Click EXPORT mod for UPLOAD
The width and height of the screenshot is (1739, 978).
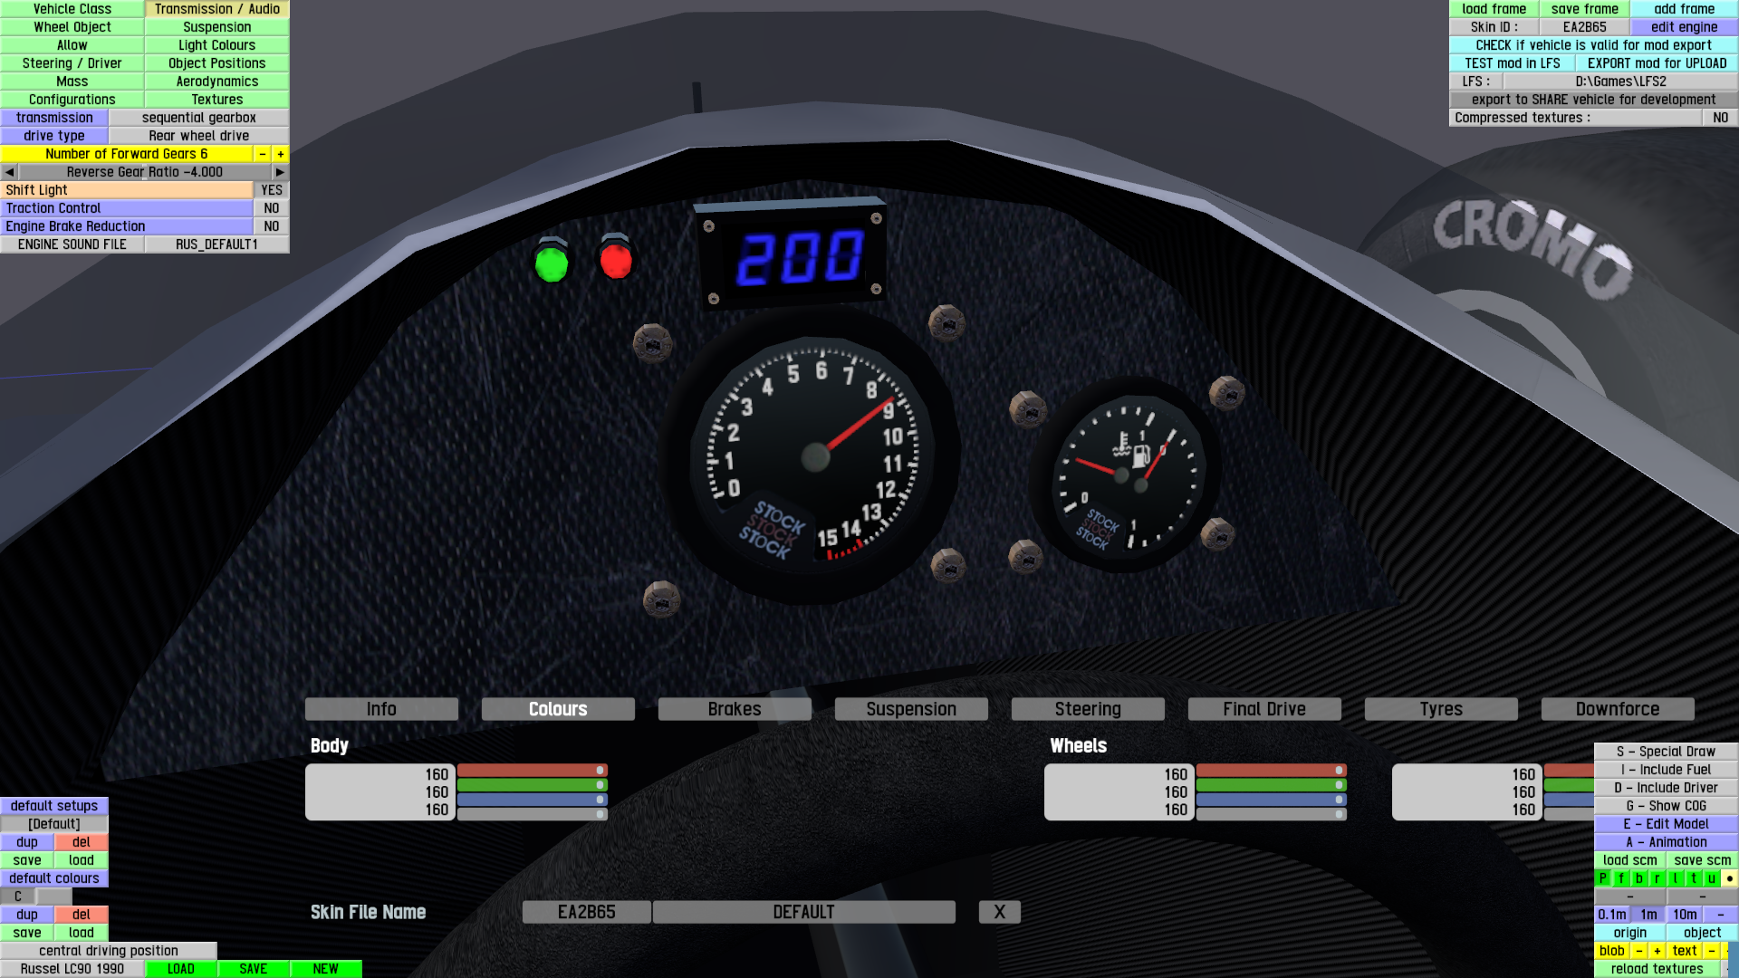coord(1657,63)
